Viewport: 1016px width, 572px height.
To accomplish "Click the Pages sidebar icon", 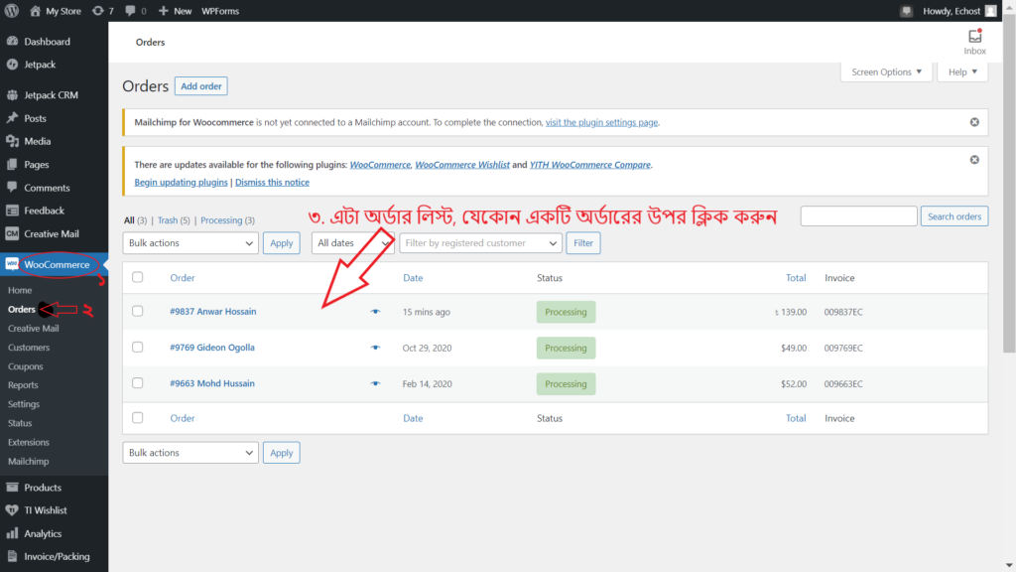I will point(12,164).
